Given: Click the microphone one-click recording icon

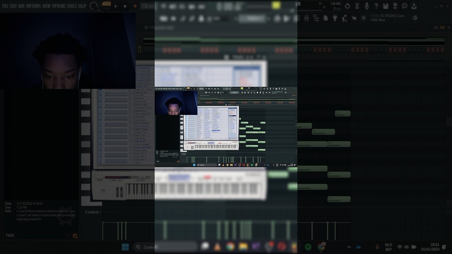Looking at the screenshot, I should tap(367, 6).
